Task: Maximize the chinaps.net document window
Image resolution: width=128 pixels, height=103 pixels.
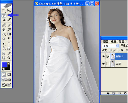Action: (x=92, y=4)
